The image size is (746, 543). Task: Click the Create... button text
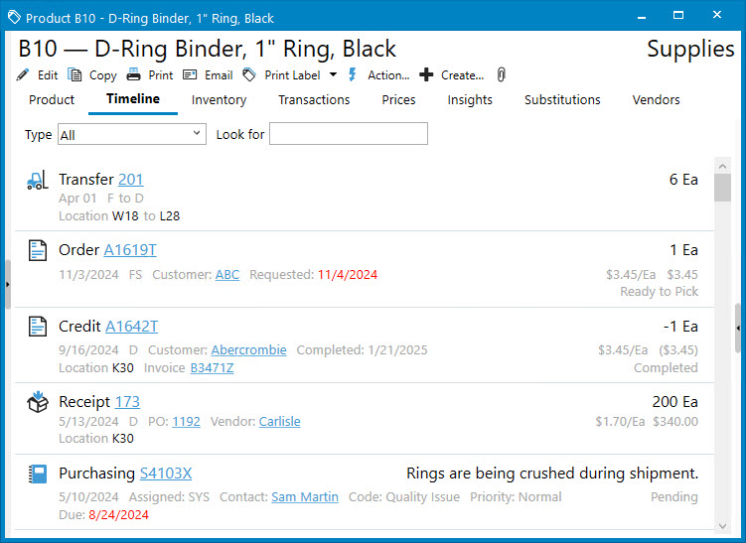pyautogui.click(x=463, y=75)
